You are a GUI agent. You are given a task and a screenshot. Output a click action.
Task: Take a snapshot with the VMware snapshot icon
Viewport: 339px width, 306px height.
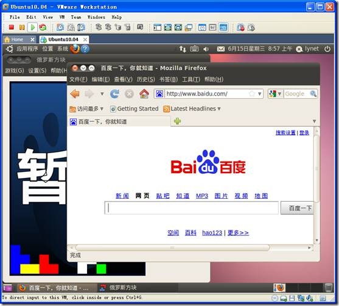coord(60,27)
